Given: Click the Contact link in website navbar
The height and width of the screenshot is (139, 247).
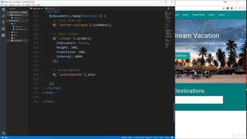Looking at the screenshot, I should tap(221, 15).
